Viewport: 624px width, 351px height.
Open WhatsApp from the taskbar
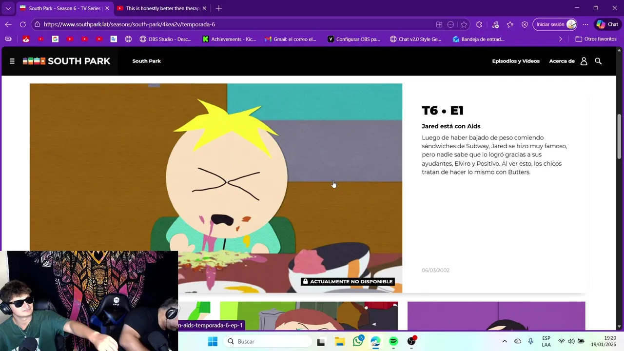pyautogui.click(x=358, y=342)
